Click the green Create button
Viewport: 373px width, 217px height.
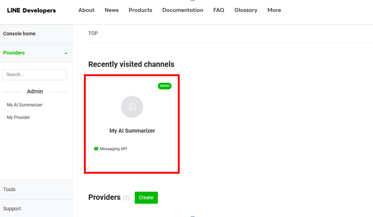(x=146, y=197)
